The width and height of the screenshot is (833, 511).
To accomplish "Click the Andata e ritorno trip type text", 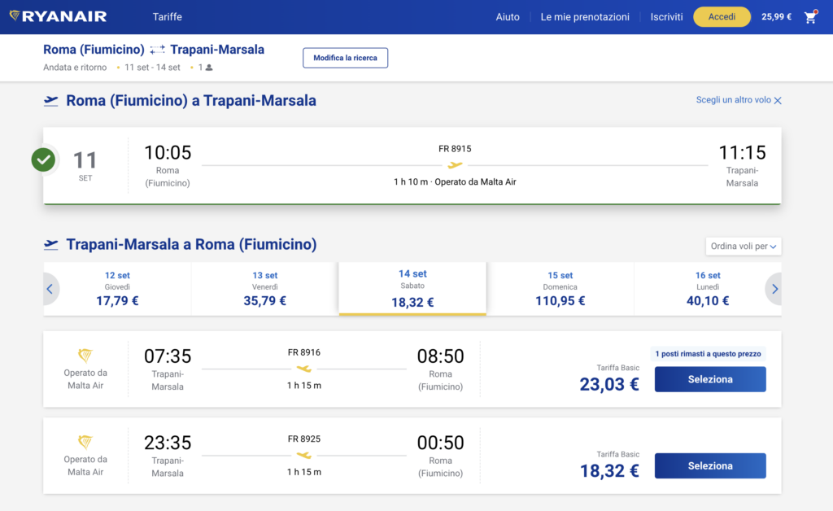I will coord(75,68).
